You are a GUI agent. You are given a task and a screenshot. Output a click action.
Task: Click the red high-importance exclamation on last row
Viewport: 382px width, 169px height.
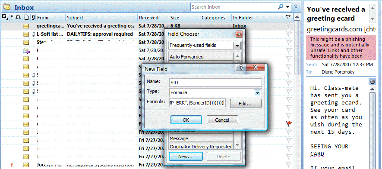[x=12, y=165]
